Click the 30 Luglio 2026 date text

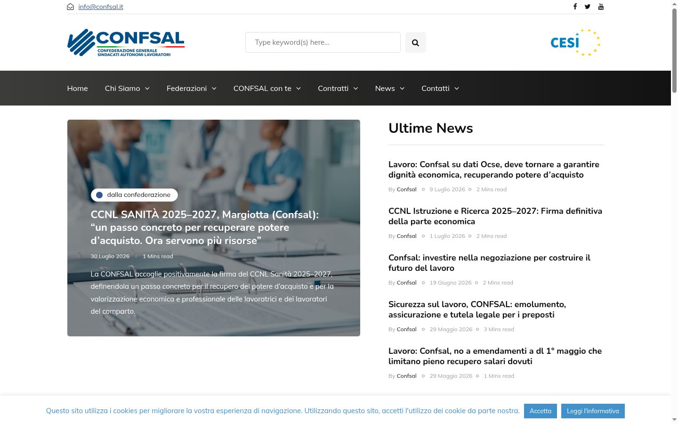point(110,256)
